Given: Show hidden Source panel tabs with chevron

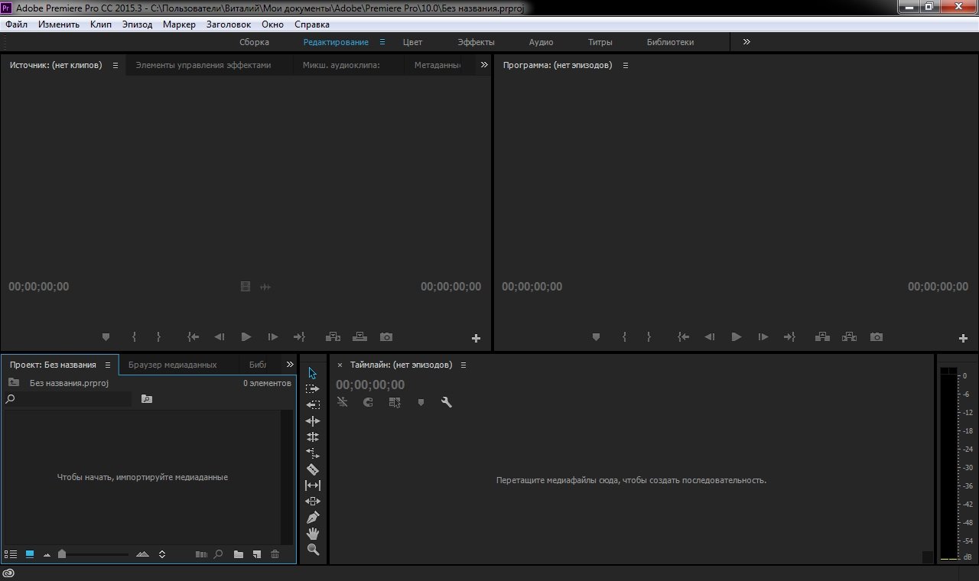Looking at the screenshot, I should pos(484,65).
